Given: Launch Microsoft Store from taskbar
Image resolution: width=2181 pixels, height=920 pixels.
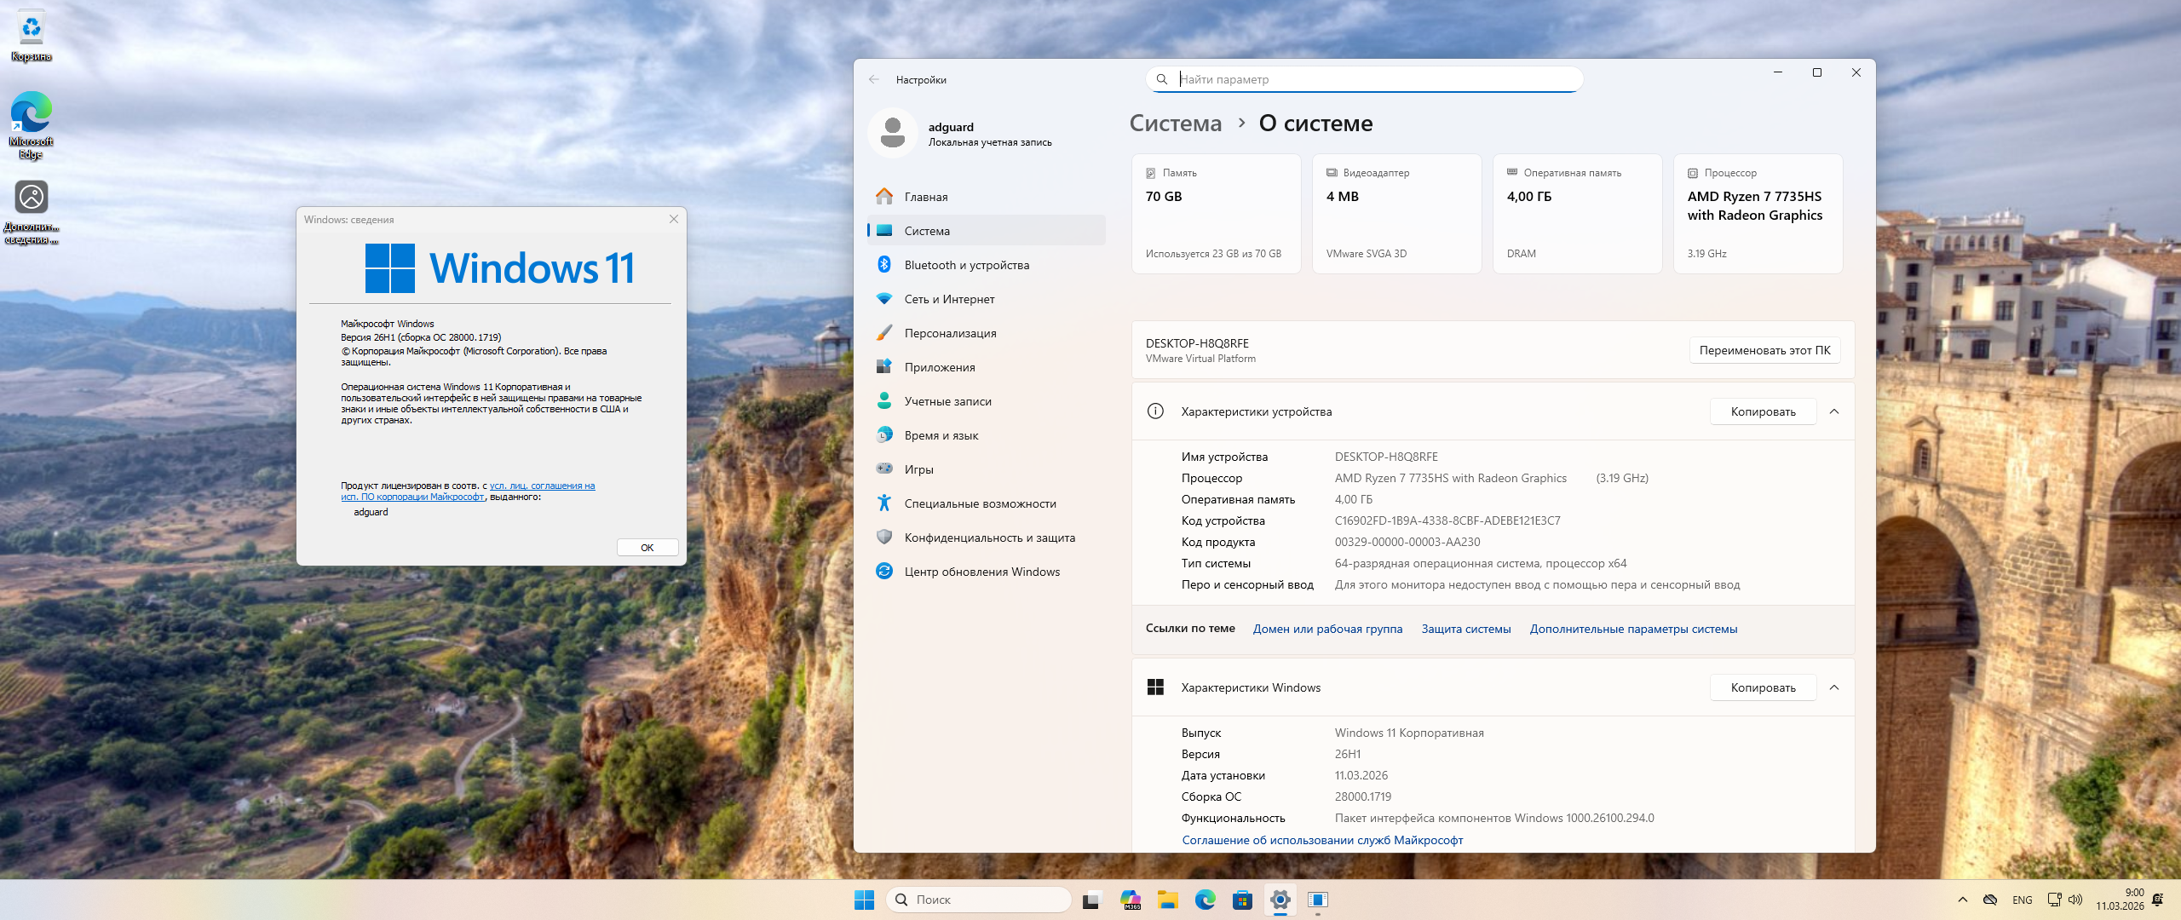Looking at the screenshot, I should click(x=1242, y=900).
